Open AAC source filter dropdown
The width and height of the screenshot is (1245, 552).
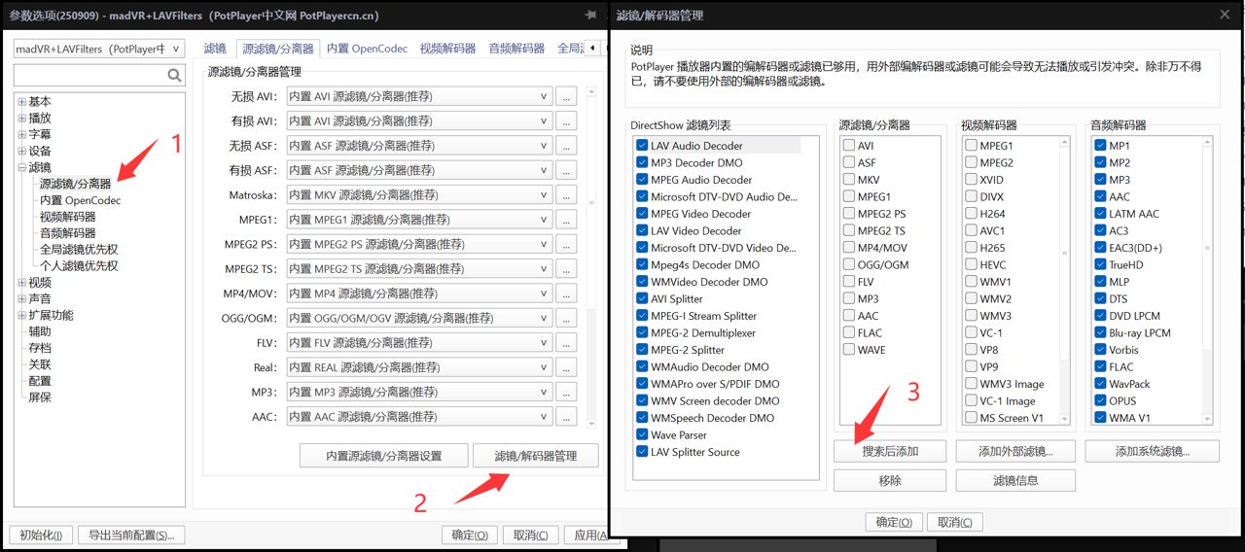418,417
